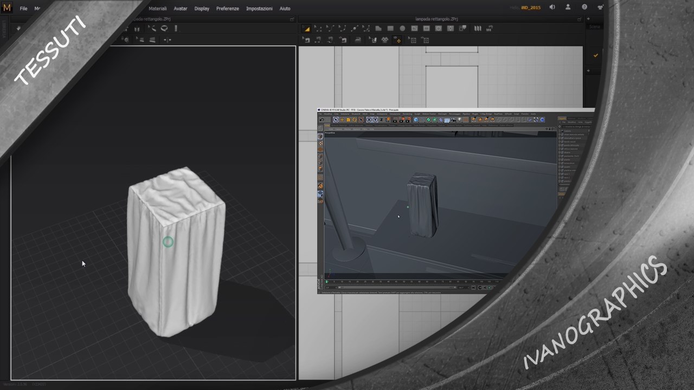
Task: Select the Circle pattern tool
Action: (x=402, y=29)
